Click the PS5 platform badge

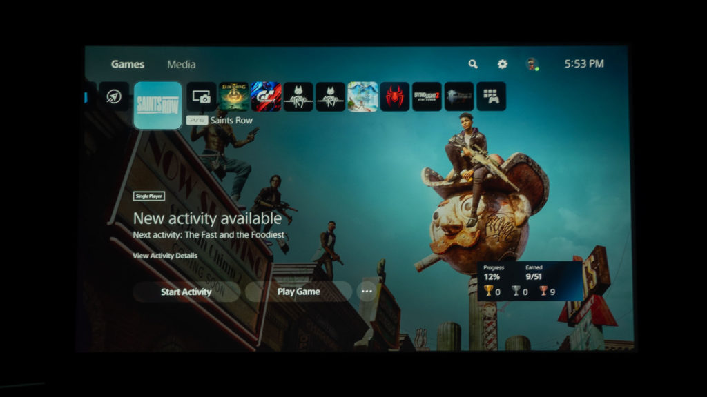tap(197, 120)
